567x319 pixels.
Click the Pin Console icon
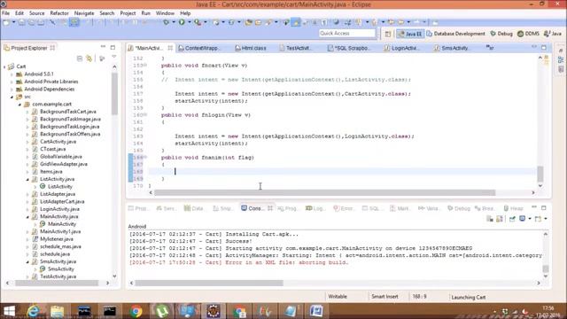coord(512,219)
